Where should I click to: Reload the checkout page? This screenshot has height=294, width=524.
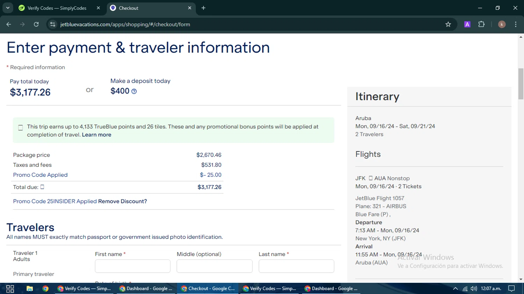(36, 24)
